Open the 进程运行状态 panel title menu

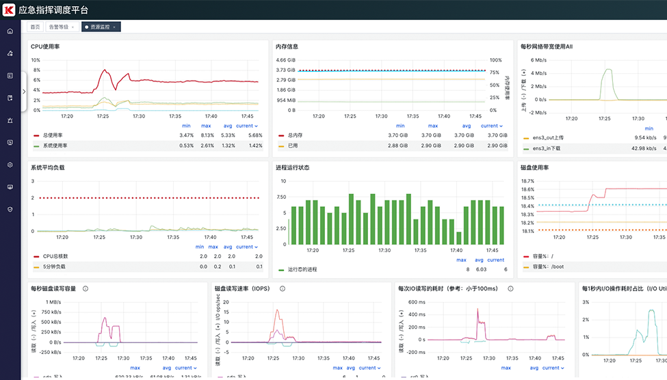click(x=293, y=167)
